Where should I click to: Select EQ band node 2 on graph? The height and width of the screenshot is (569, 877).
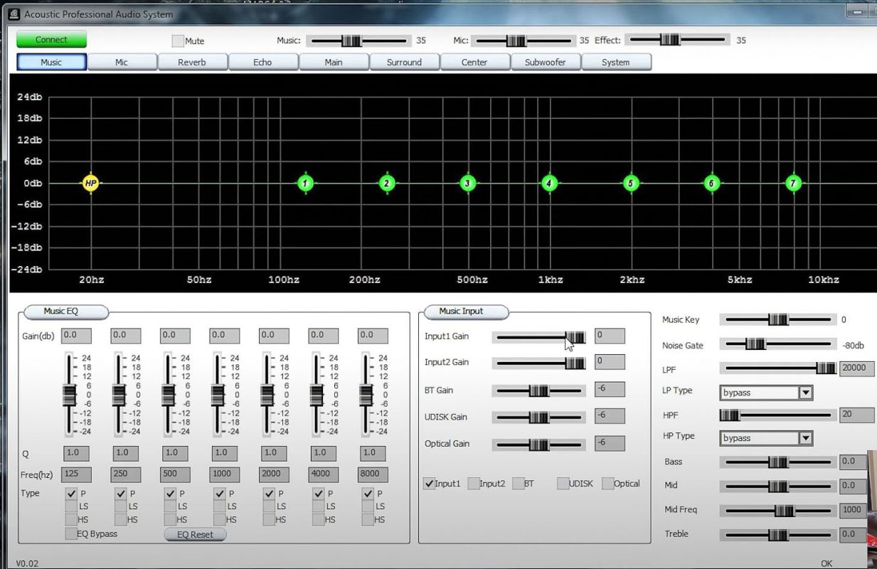tap(386, 184)
